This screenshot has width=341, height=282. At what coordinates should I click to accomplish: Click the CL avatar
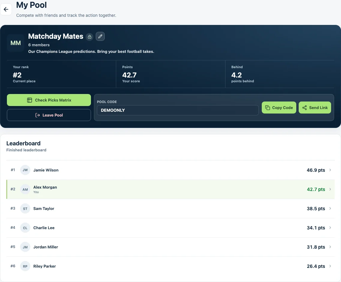[25, 228]
